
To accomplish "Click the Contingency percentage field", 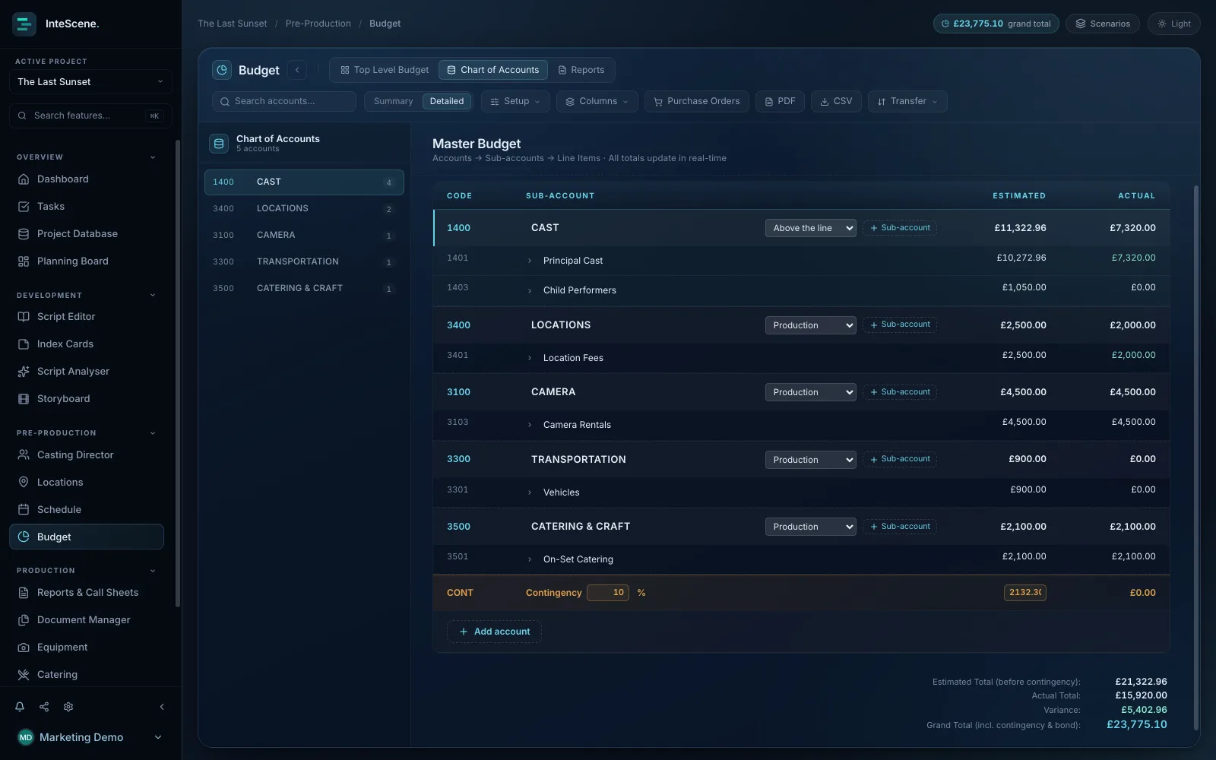I will click(x=608, y=593).
